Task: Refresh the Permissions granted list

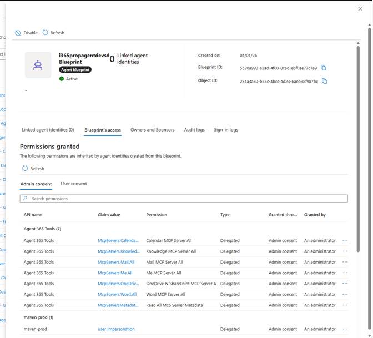Action: point(25,168)
